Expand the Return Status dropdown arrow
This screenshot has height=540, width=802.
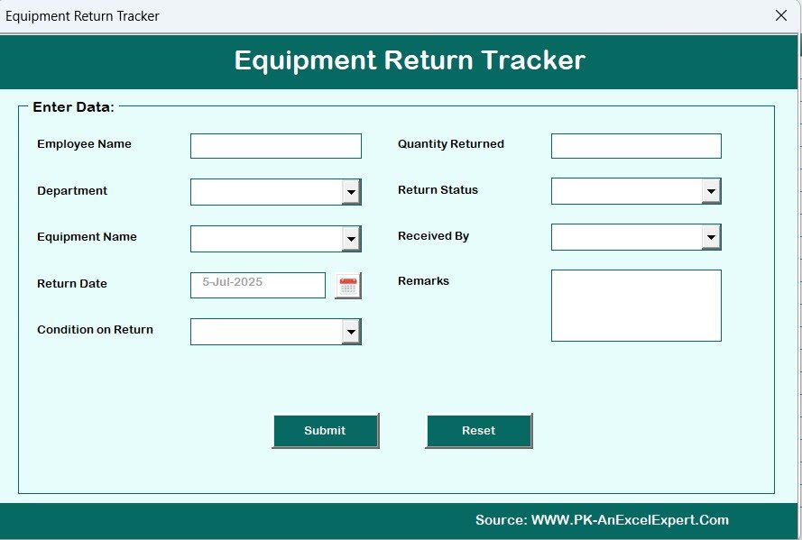click(x=712, y=191)
